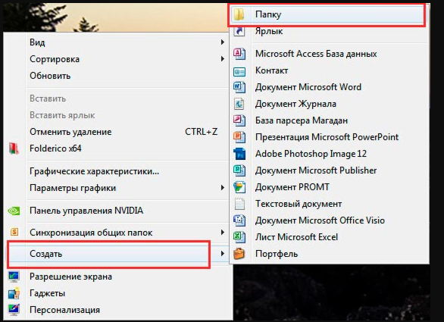Image resolution: width=444 pixels, height=322 pixels.
Task: Click the Word document icon
Action: tap(239, 87)
